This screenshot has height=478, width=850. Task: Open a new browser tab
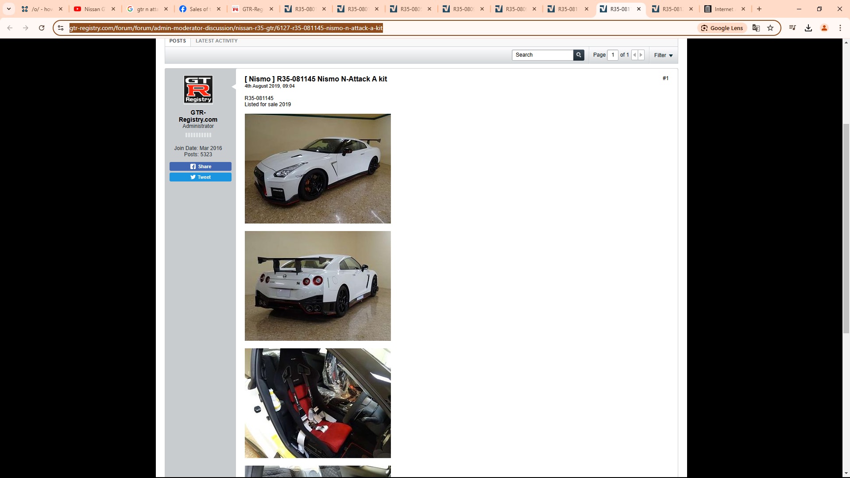[x=759, y=9]
